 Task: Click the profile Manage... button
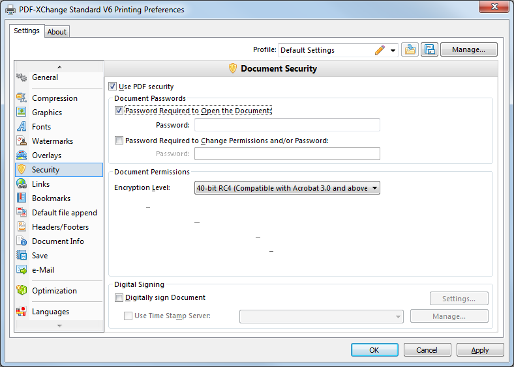[469, 49]
